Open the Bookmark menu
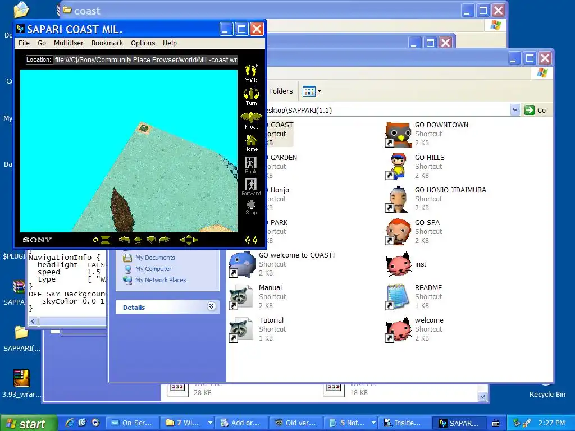 (x=107, y=43)
